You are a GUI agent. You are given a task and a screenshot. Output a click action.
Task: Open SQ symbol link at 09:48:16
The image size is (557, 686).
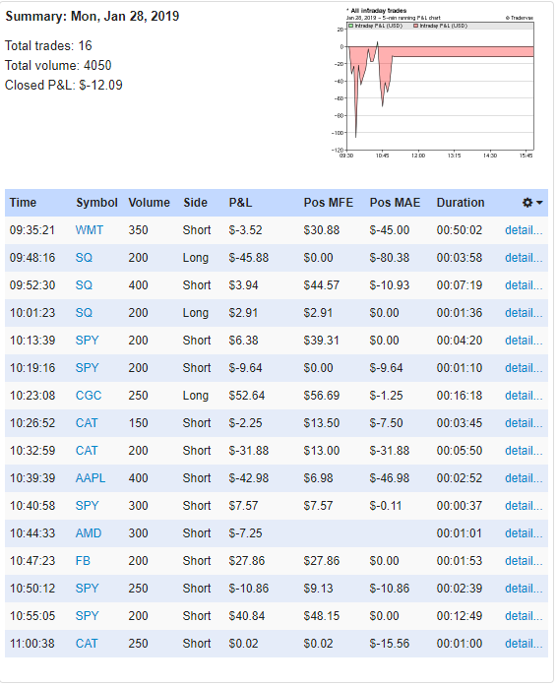pyautogui.click(x=84, y=258)
